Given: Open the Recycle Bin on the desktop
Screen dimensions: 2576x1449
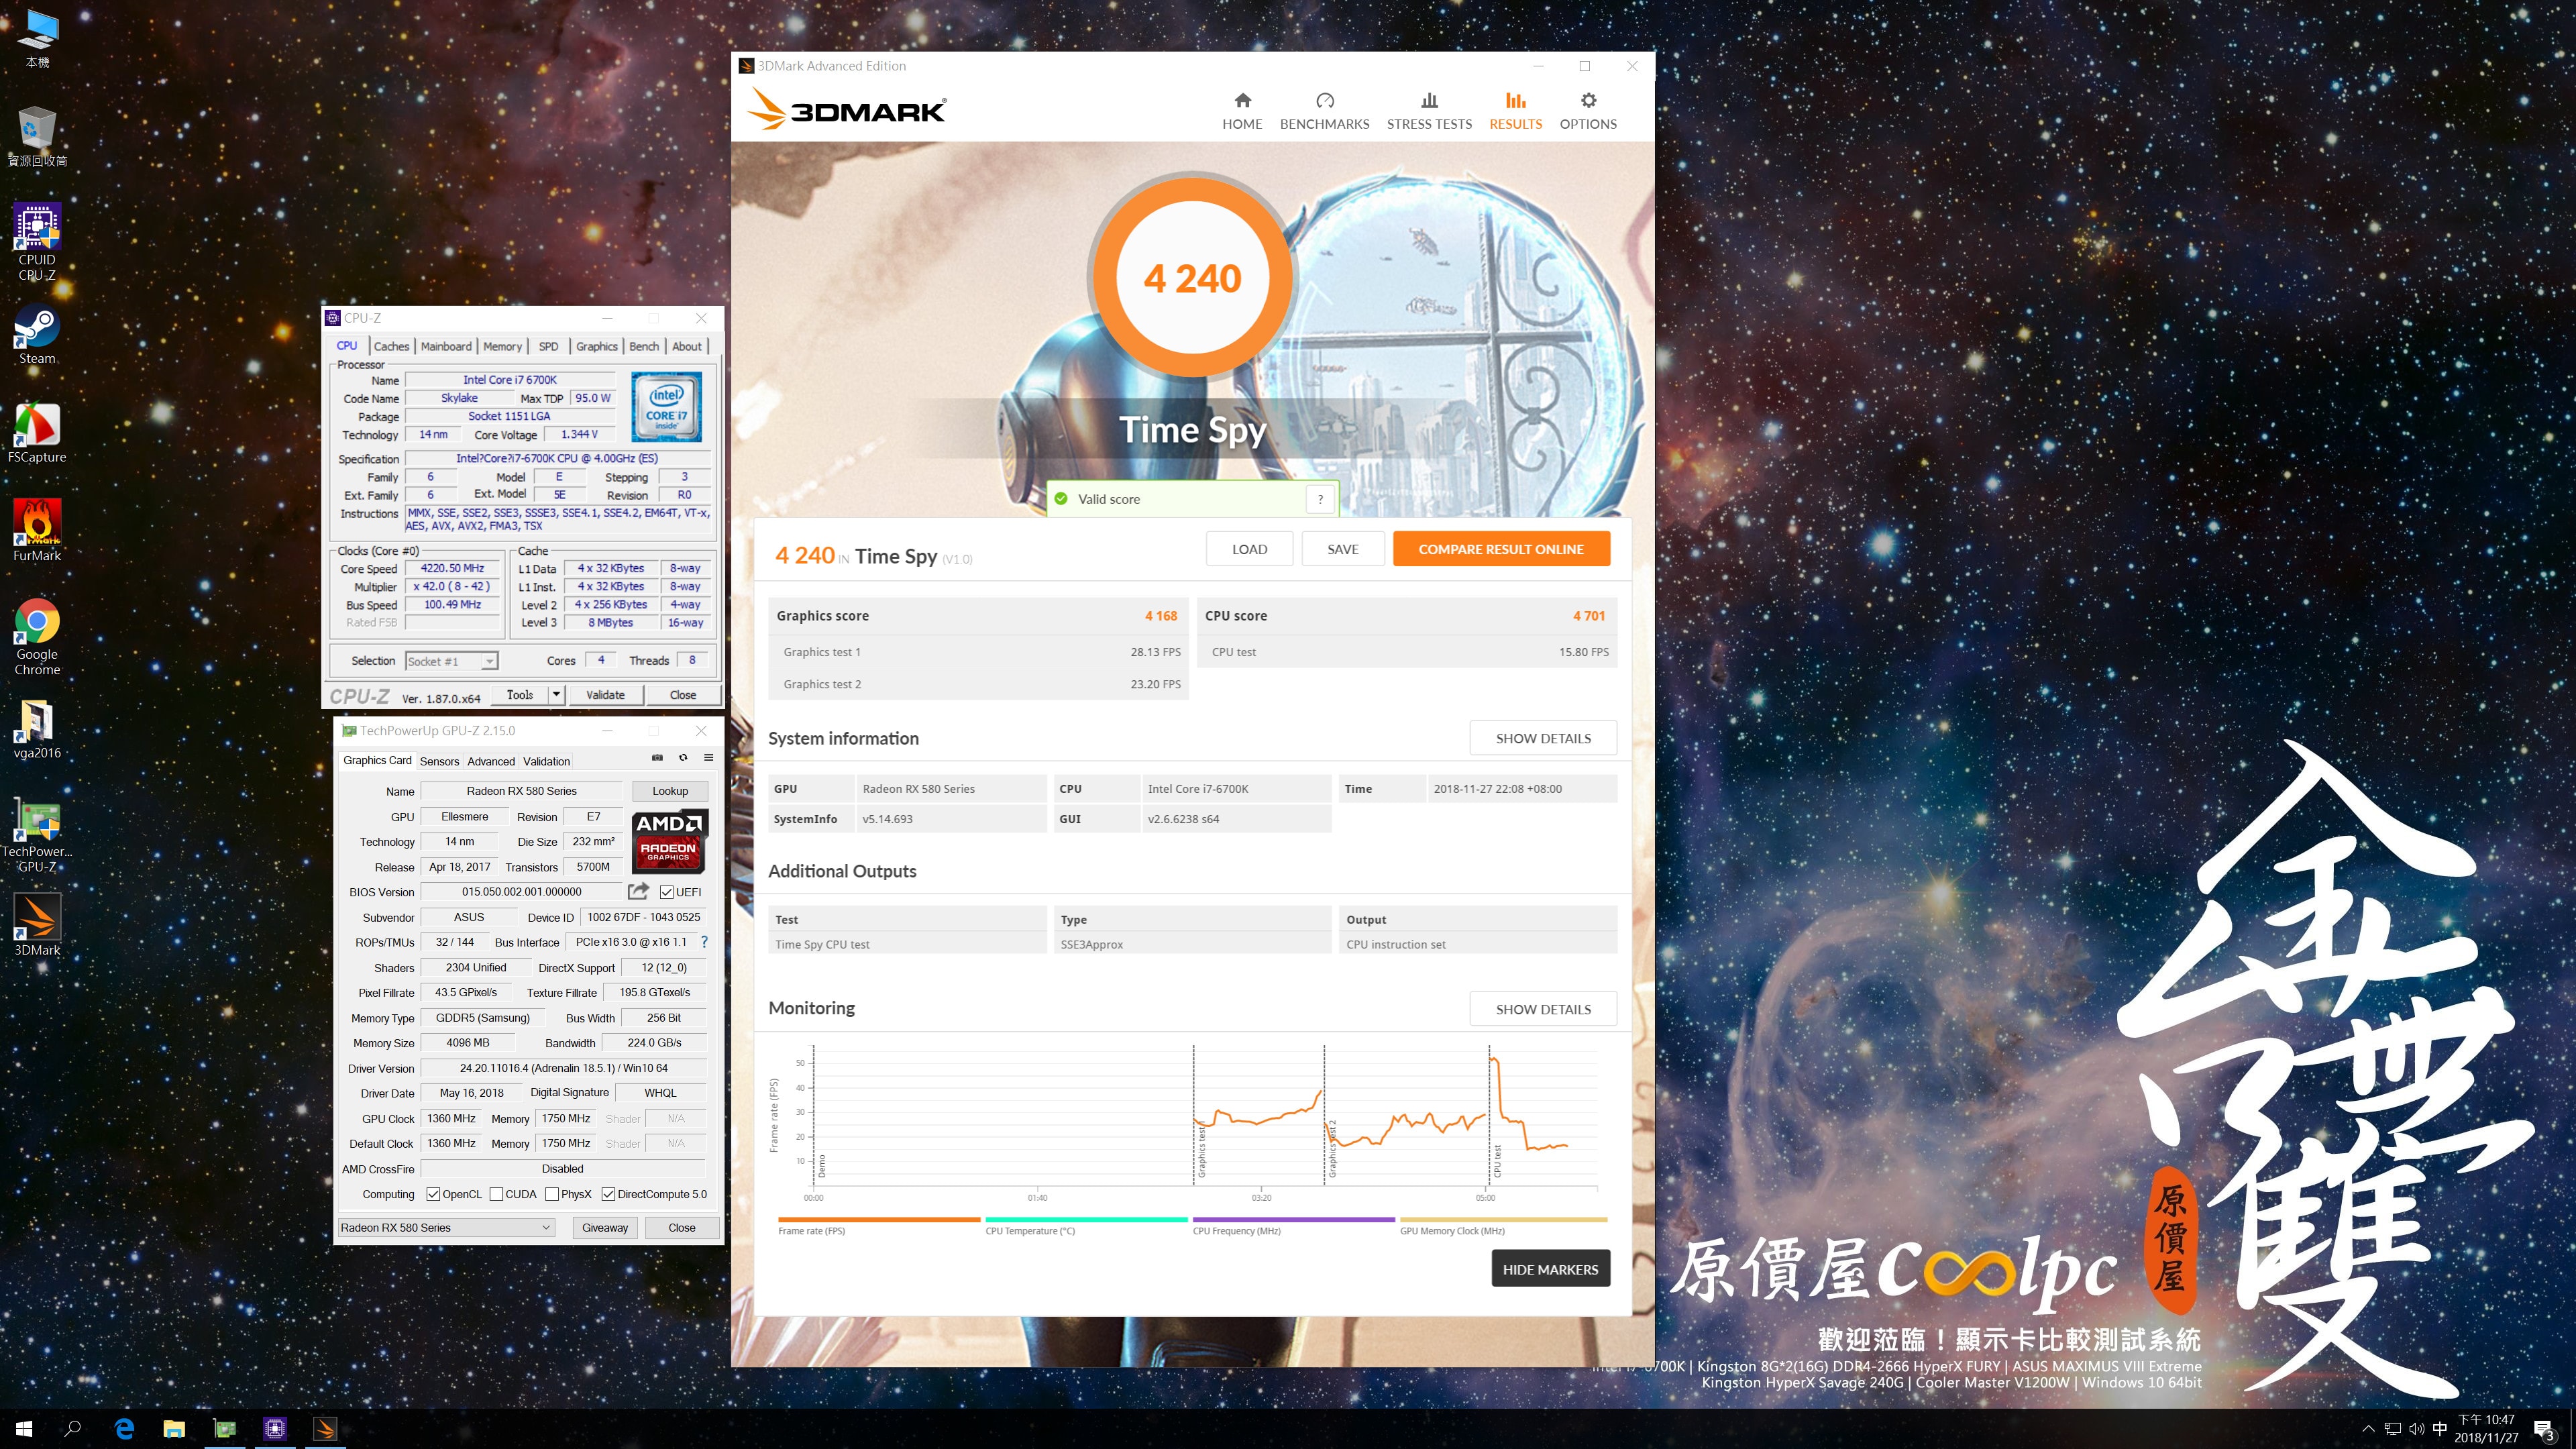Looking at the screenshot, I should coord(37,137).
